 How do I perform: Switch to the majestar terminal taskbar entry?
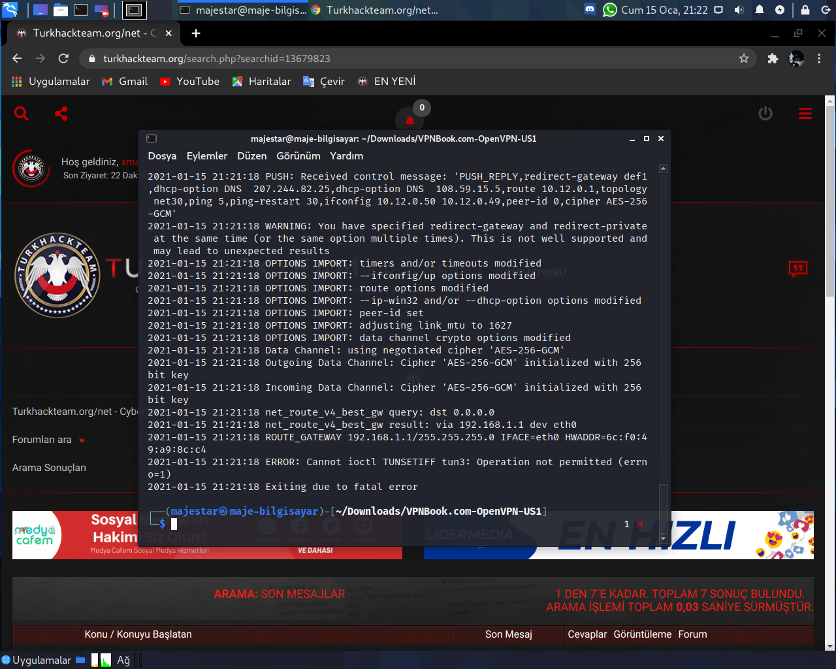coord(242,10)
